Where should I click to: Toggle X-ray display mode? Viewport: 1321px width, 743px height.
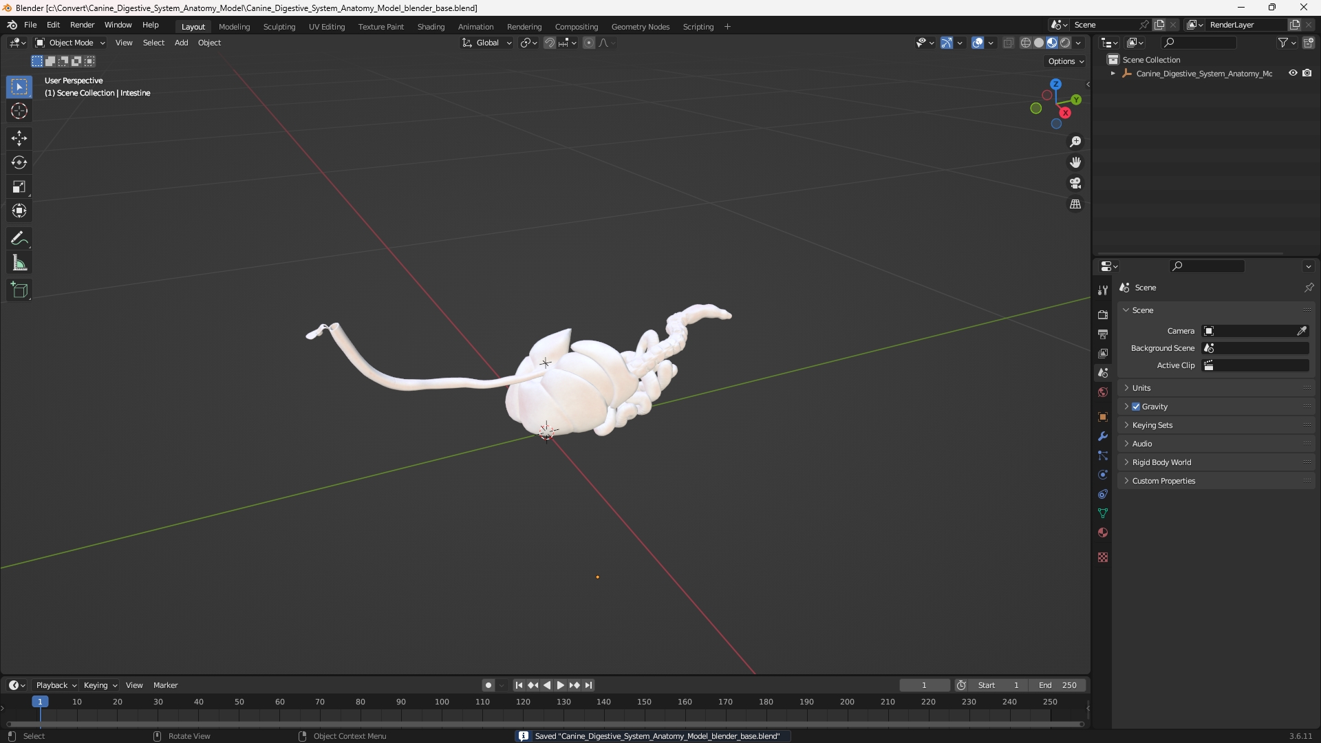click(x=1009, y=43)
